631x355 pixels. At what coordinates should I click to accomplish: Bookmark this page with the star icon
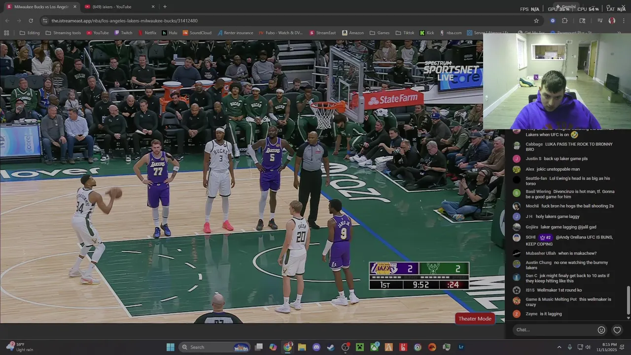pos(536,21)
